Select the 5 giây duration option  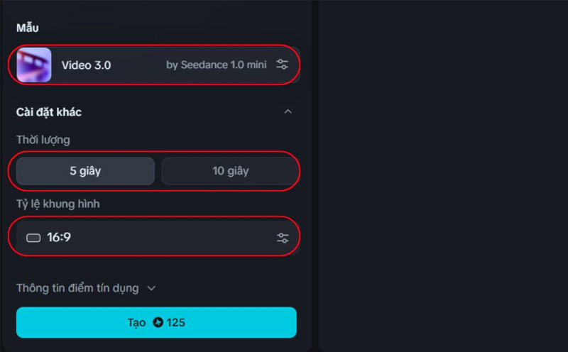pos(85,171)
